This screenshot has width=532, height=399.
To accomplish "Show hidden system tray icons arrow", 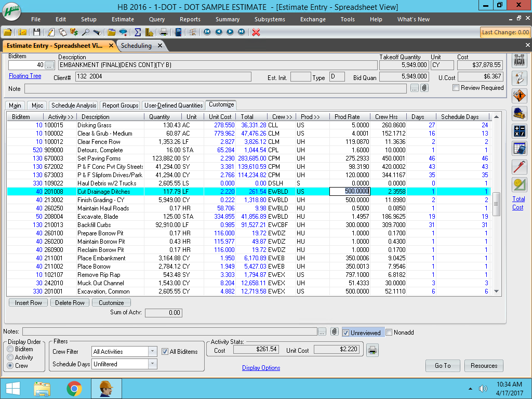I will tap(470, 389).
